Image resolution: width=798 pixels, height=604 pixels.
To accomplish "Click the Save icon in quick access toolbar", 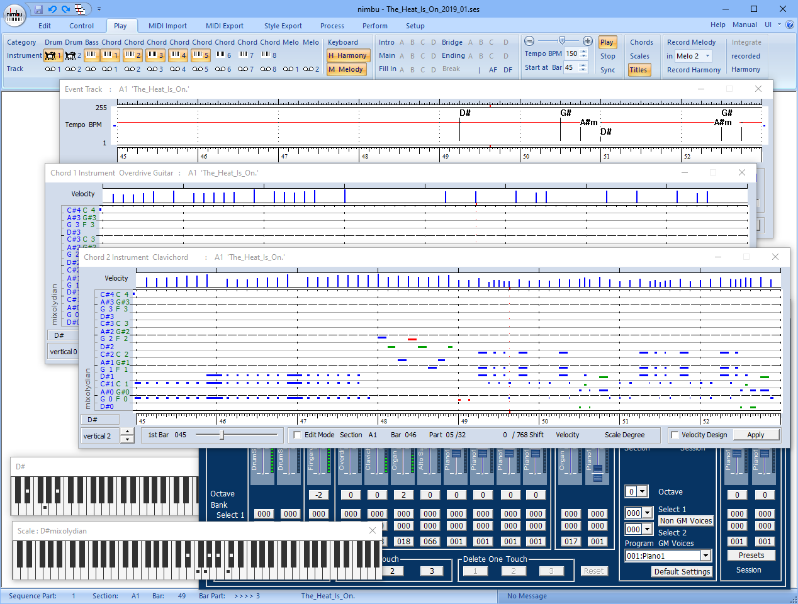I will (39, 9).
